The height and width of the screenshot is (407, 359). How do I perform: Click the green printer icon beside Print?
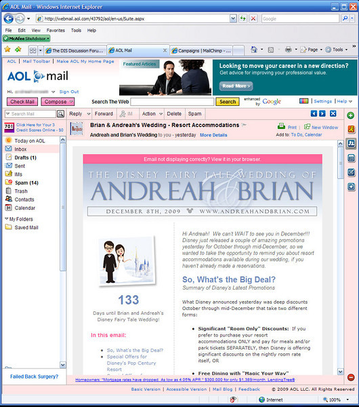(x=281, y=126)
